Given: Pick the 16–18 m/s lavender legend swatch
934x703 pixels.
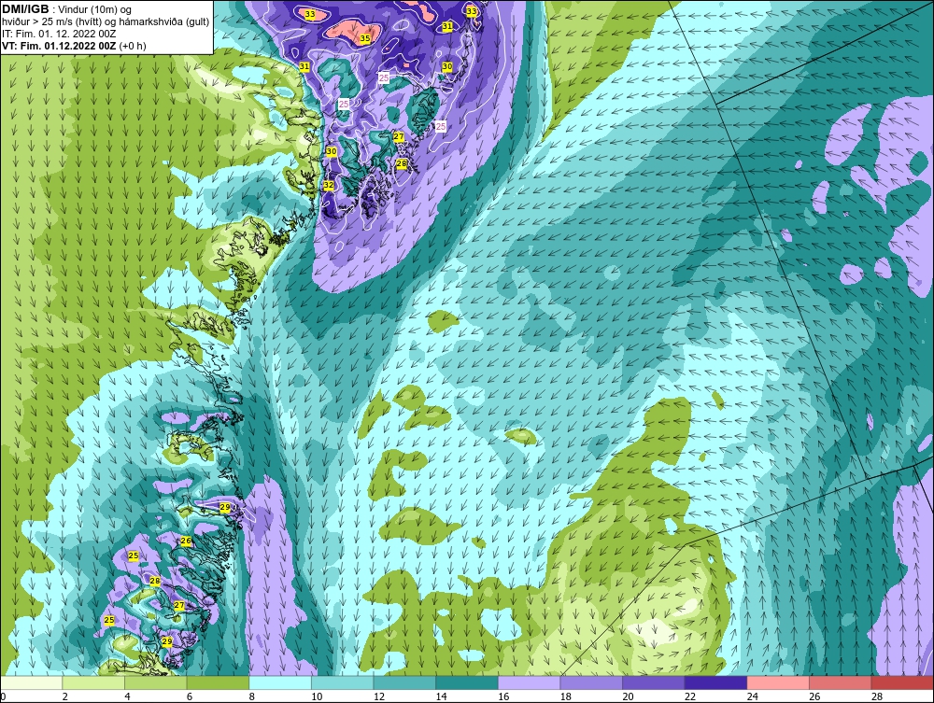Looking at the screenshot, I should 529,682.
